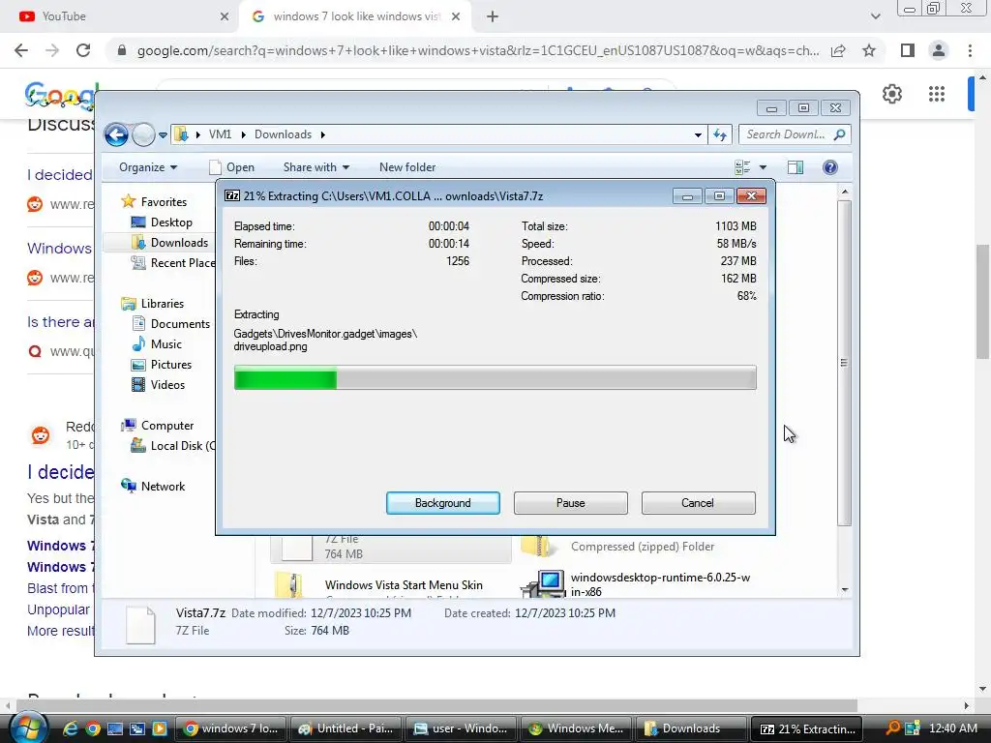This screenshot has height=743, width=991.
Task: Click the taskbar clock 12:40 AM
Action: click(x=953, y=728)
